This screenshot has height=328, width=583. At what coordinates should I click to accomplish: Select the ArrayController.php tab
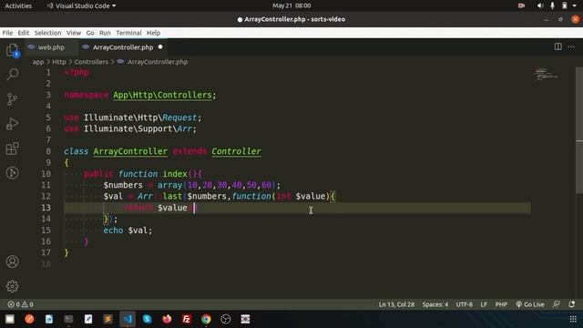123,47
